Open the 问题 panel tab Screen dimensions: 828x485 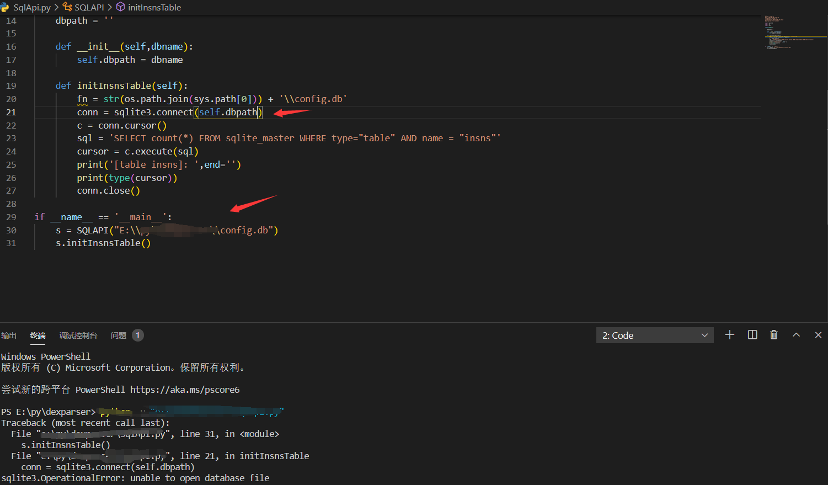click(x=117, y=335)
